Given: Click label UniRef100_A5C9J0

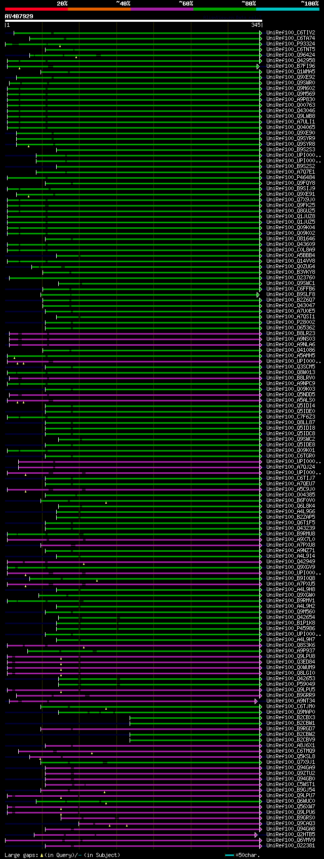Looking at the screenshot, I should [291, 489].
